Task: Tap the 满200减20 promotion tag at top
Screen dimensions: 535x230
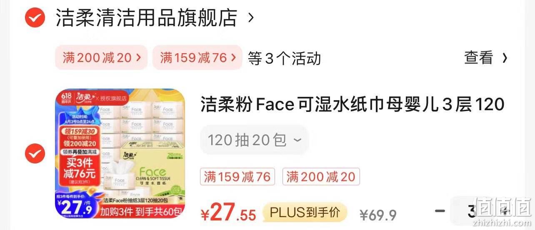Action: pyautogui.click(x=101, y=57)
